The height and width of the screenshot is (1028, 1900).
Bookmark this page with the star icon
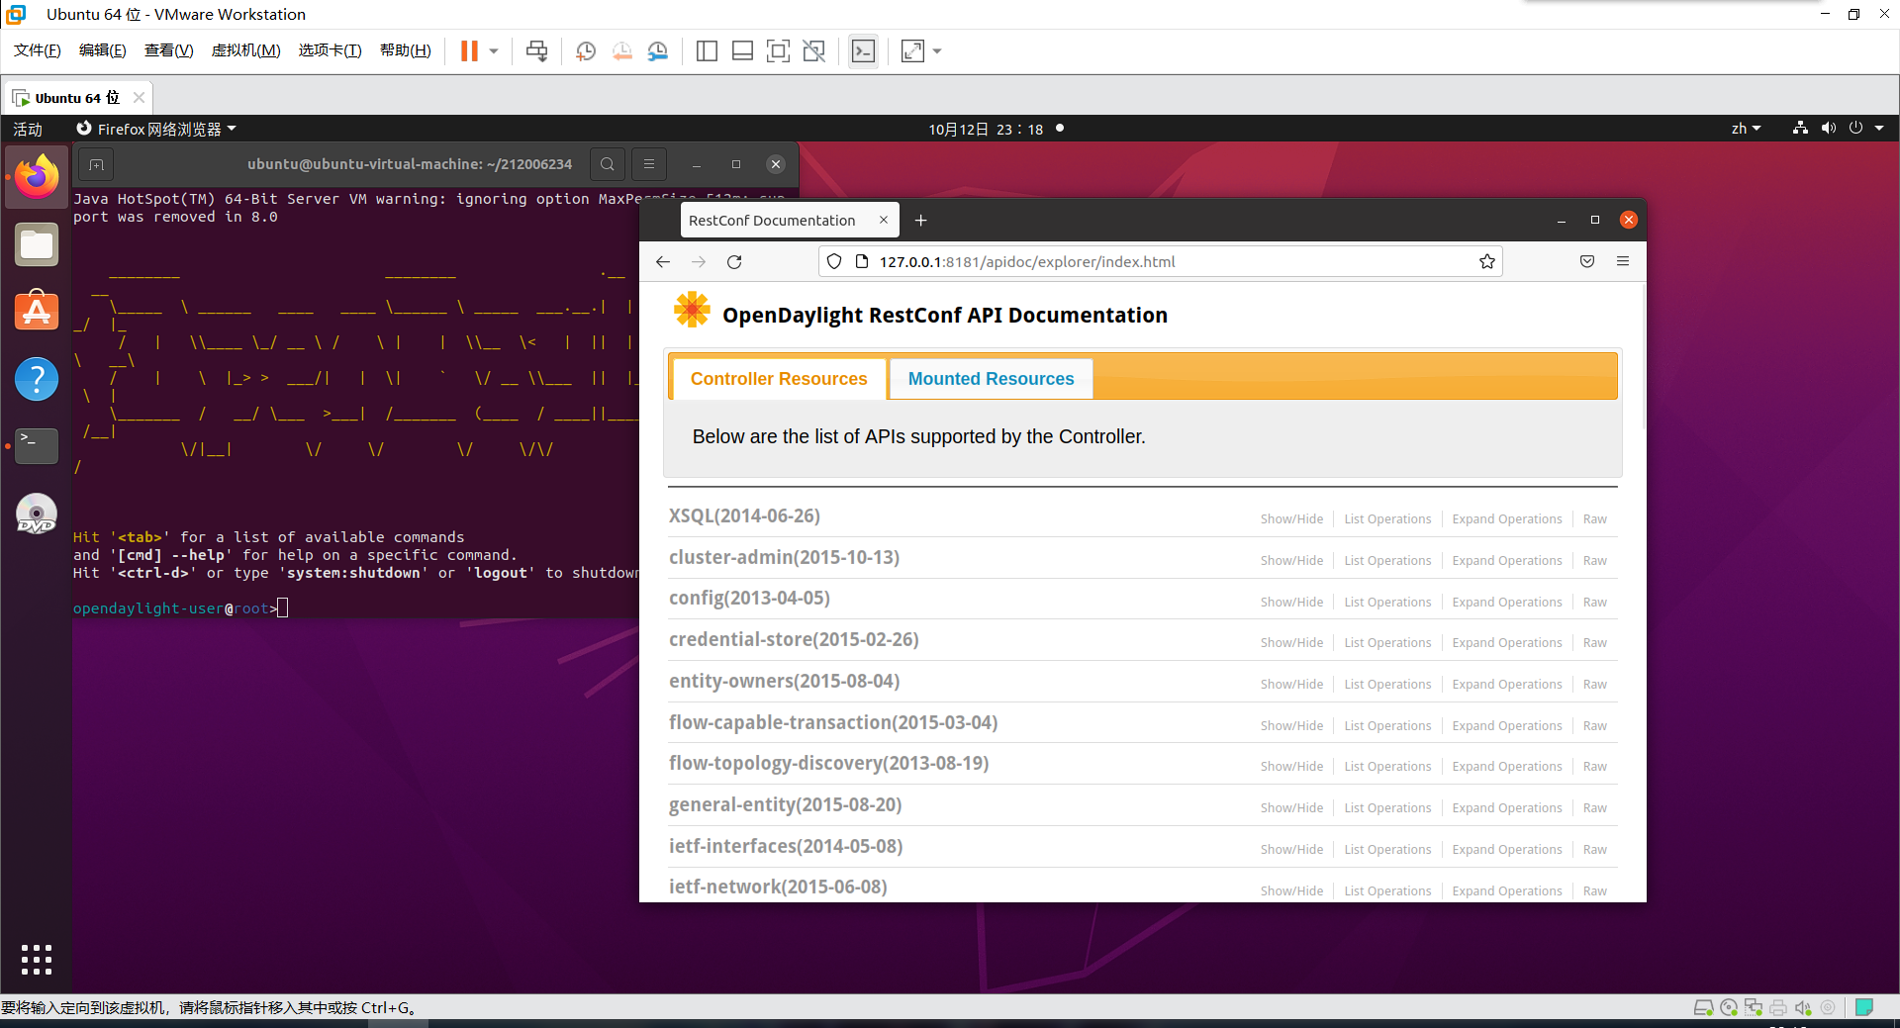[x=1487, y=261]
